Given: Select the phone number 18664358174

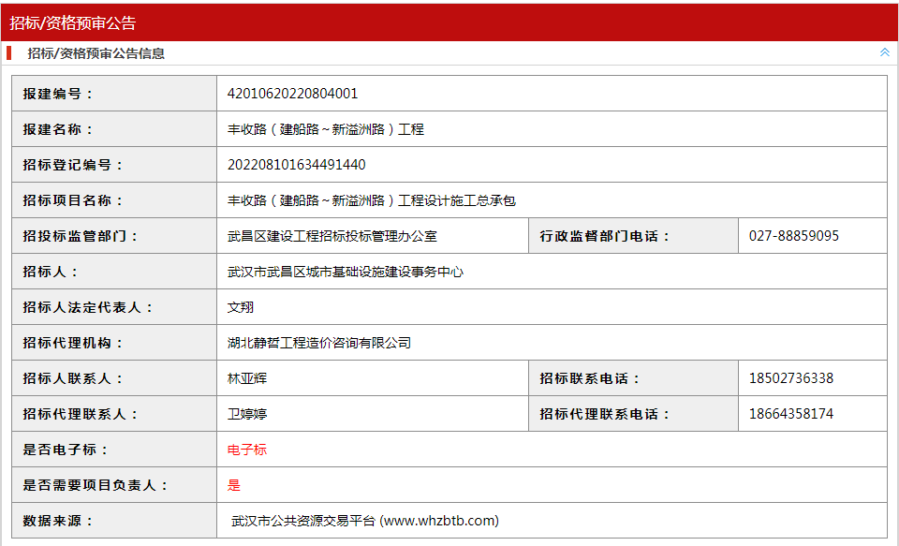Looking at the screenshot, I should pyautogui.click(x=791, y=414).
